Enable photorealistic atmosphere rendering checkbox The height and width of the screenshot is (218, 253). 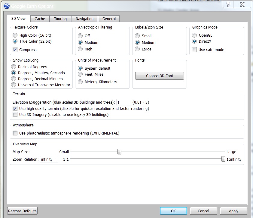tap(15, 133)
